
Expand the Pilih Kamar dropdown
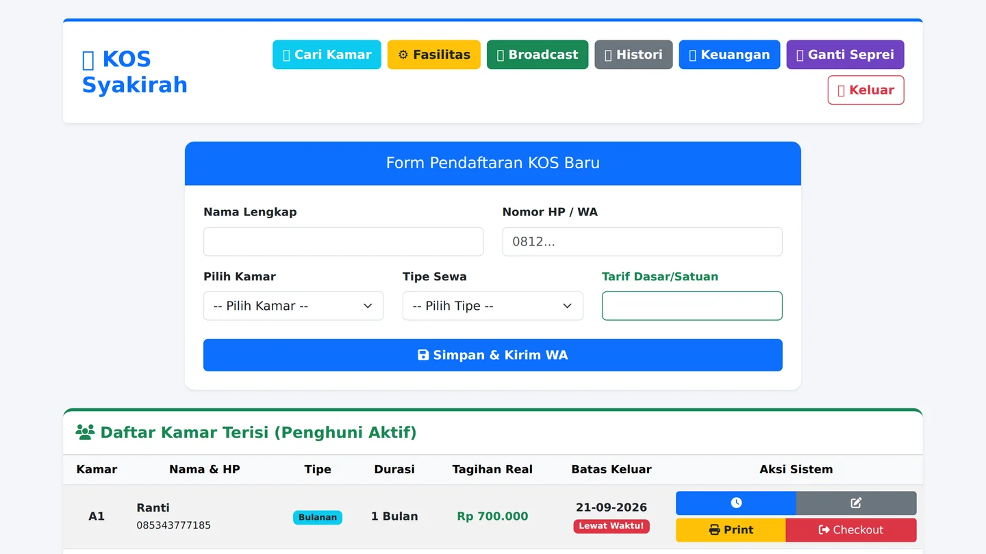pos(294,306)
